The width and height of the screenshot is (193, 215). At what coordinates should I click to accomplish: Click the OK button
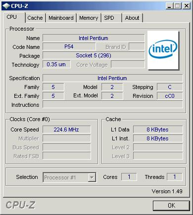click(x=171, y=206)
